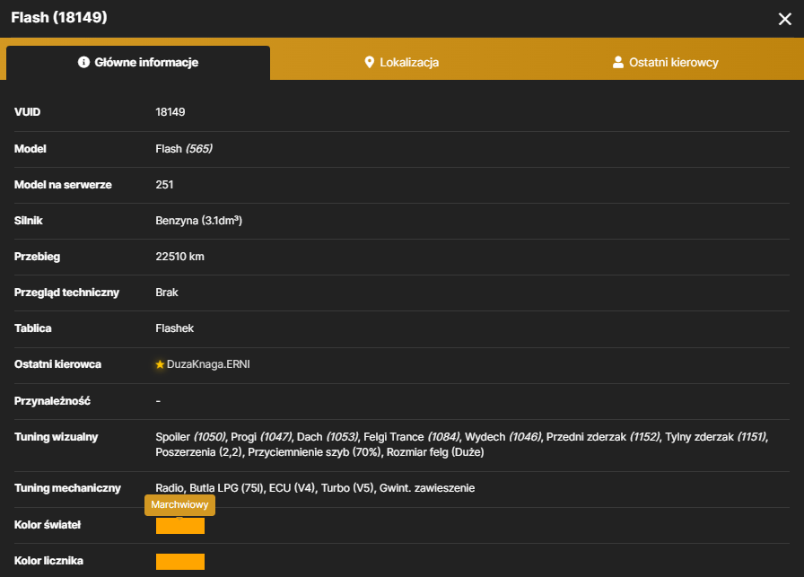Switch to the Lokalizacja tab
Image resolution: width=804 pixels, height=577 pixels.
click(x=401, y=63)
